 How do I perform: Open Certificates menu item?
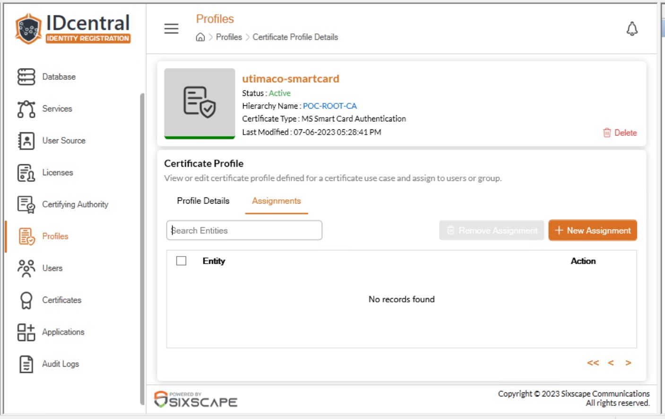(x=62, y=300)
